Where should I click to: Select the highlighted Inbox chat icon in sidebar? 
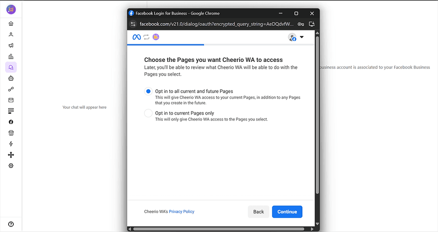tap(11, 67)
